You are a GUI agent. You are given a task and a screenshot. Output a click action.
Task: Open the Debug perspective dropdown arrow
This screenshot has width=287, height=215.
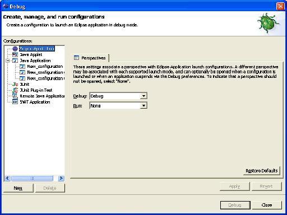(143, 96)
